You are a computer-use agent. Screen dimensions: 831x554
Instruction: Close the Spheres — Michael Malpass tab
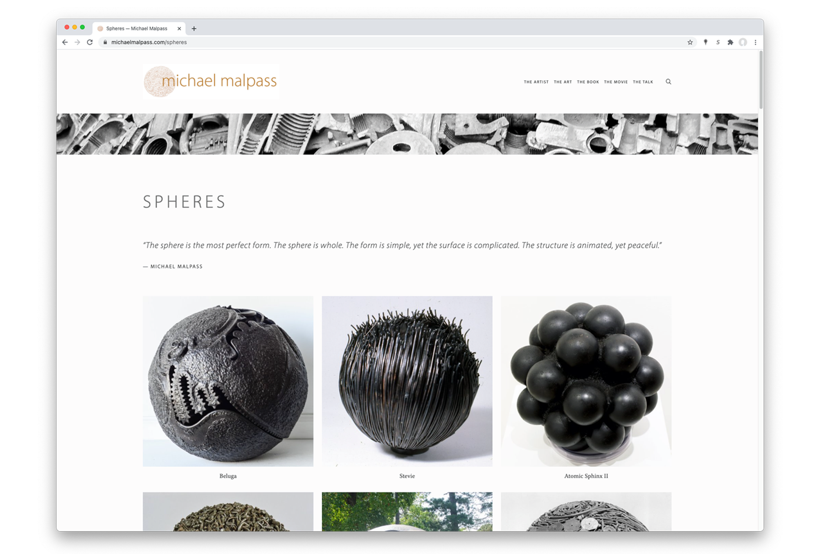pyautogui.click(x=179, y=29)
